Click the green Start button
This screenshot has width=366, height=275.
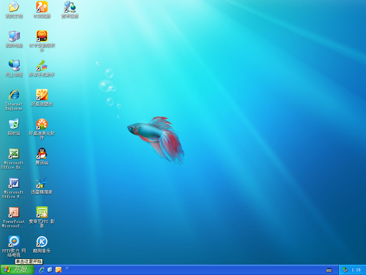point(17,270)
